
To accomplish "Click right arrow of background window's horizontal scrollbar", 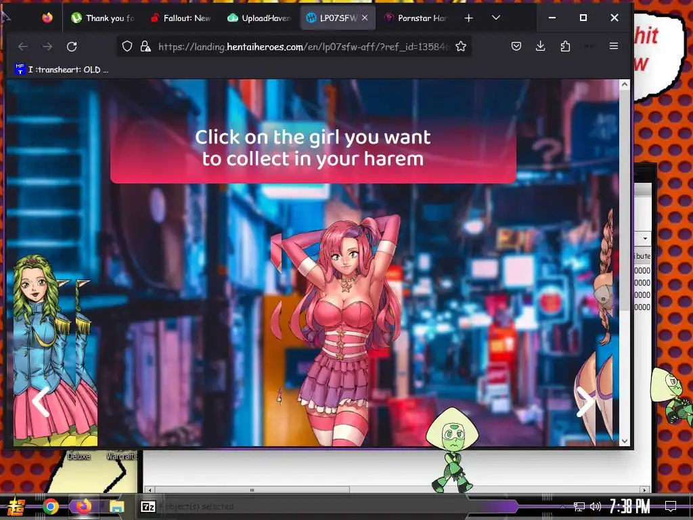I will coord(645,490).
